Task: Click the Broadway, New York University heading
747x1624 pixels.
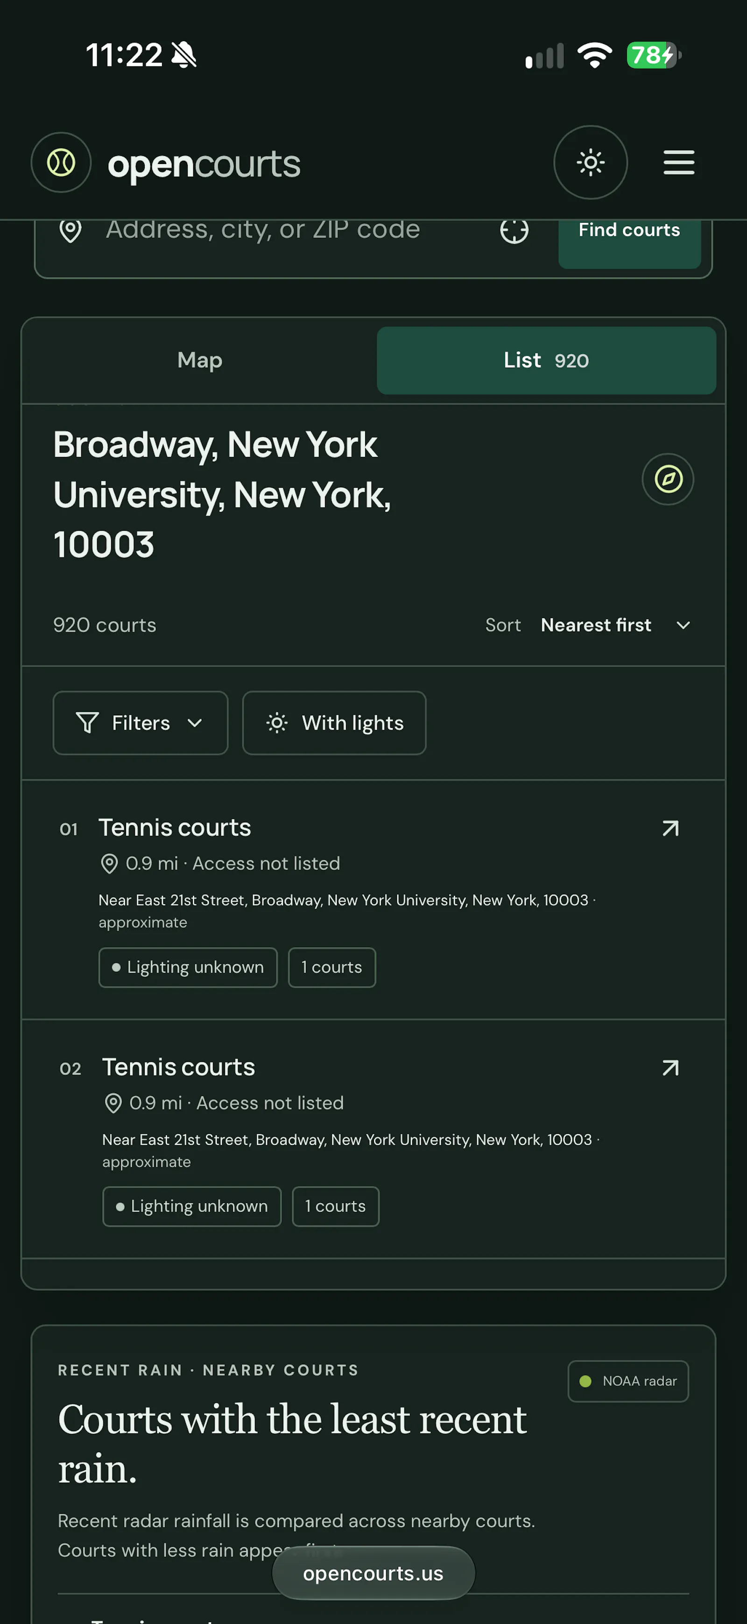Action: (x=222, y=495)
